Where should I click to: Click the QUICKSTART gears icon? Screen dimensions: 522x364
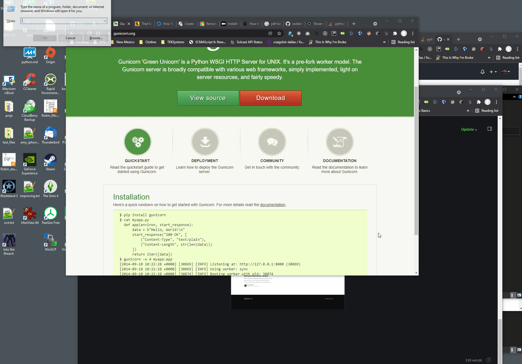(x=138, y=142)
